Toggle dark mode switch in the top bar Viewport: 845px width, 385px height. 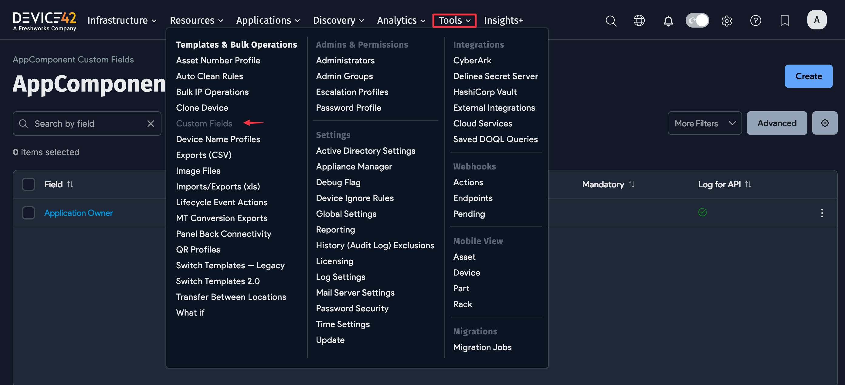click(697, 20)
